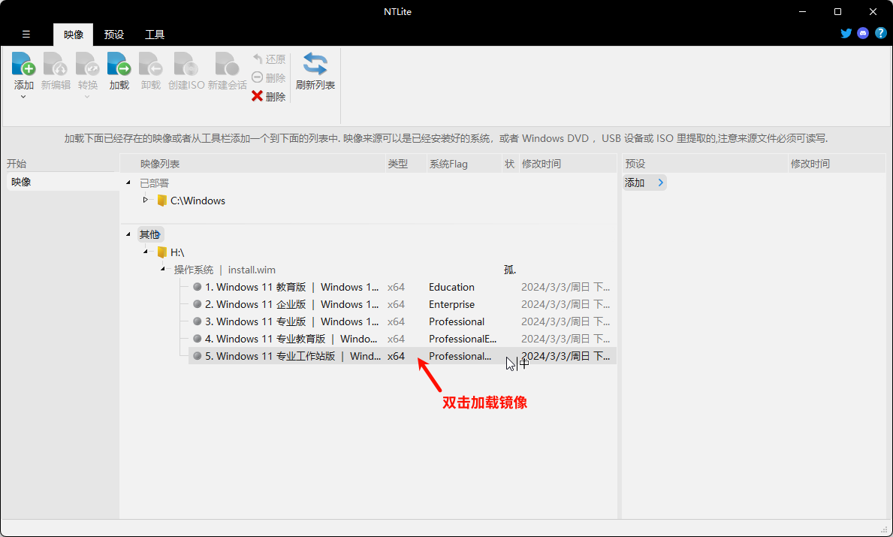Image resolution: width=893 pixels, height=537 pixels.
Task: Expand the C:\Windows tree node
Action: (145, 200)
